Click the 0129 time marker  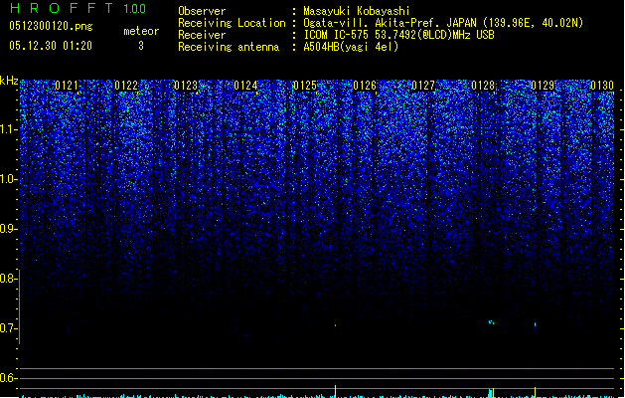click(x=543, y=86)
